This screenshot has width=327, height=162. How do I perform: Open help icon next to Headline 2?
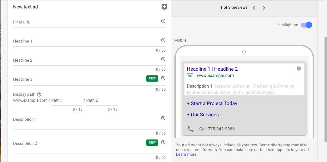click(x=163, y=59)
